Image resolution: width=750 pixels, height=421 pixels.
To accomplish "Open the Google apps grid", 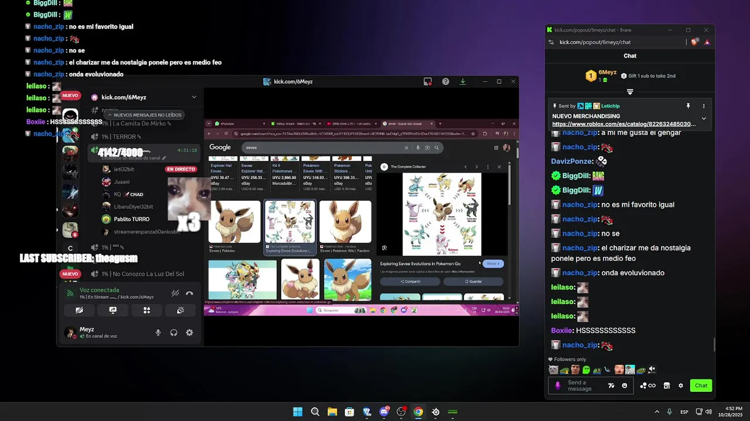I will 496,147.
